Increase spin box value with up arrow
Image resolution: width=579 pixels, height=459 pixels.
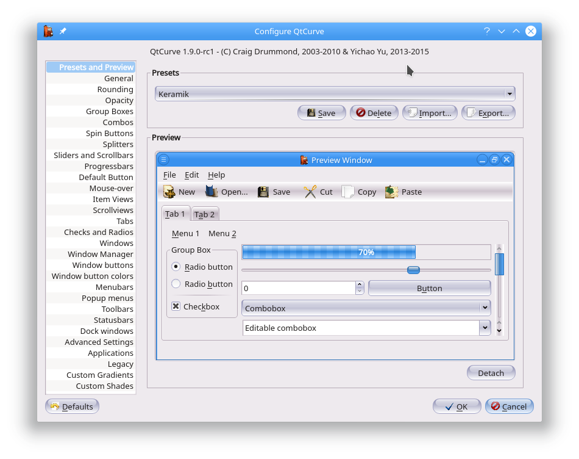click(x=360, y=284)
